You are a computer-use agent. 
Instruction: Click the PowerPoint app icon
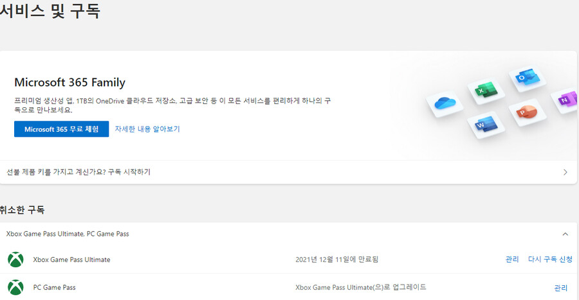[x=527, y=112]
